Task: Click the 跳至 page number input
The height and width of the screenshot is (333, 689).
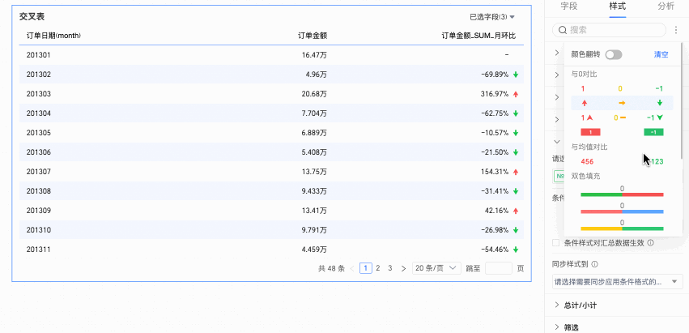Action: [x=498, y=268]
